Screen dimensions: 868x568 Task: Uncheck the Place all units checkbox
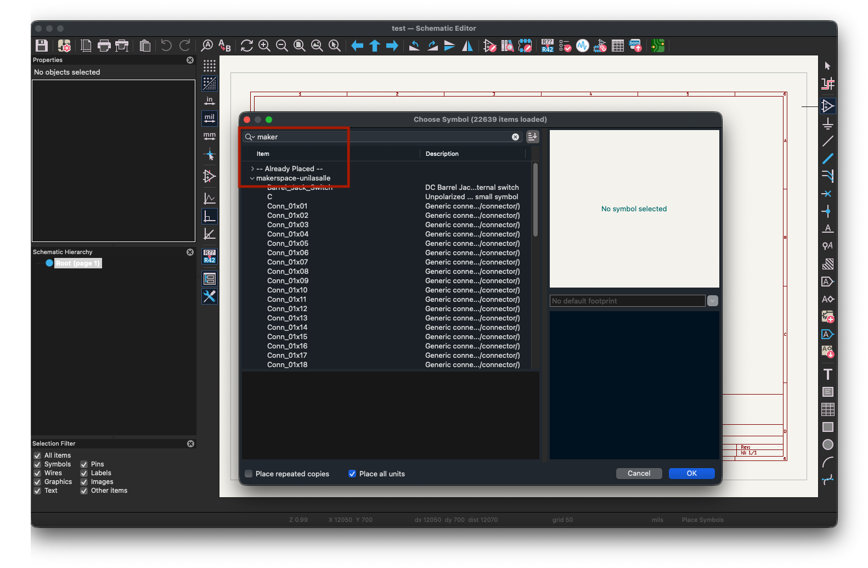click(x=352, y=474)
